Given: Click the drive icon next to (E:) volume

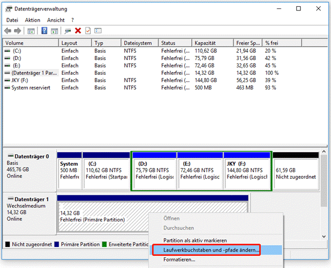Looking at the screenshot, I should coord(7,65).
